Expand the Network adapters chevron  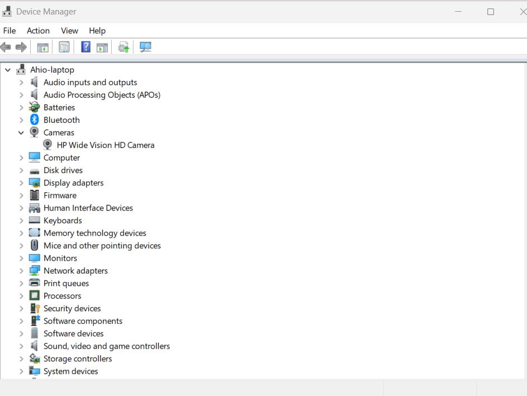[x=21, y=271]
